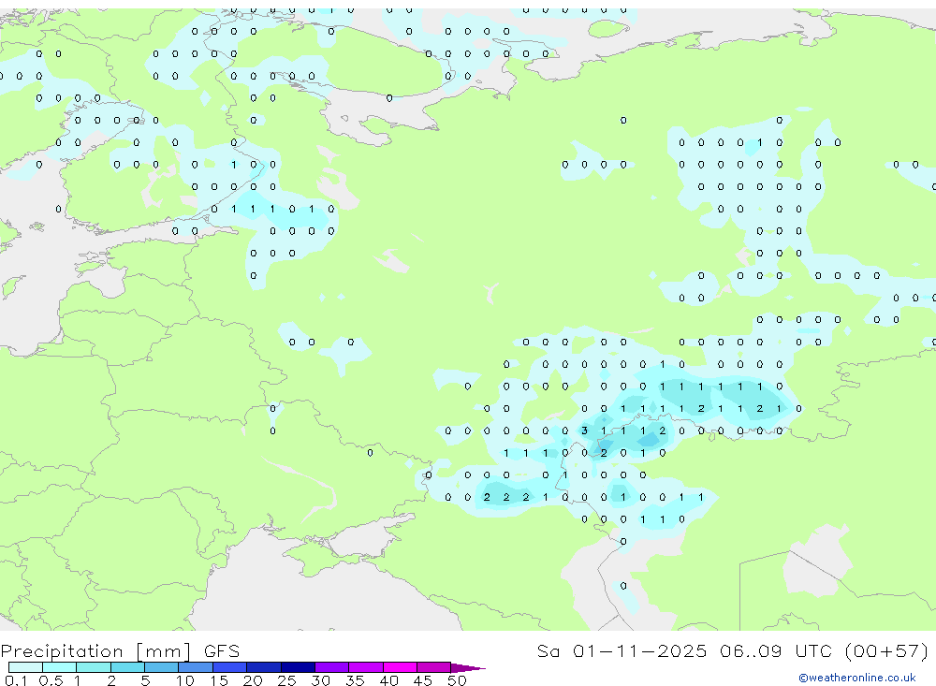Viewport: 936px width, 686px height.
Task: Click the "35" legend scale label
Action: [x=355, y=680]
